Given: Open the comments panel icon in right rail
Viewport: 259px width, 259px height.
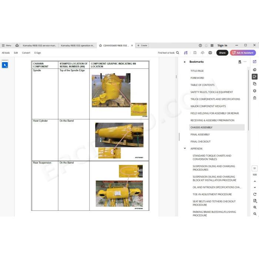Looking at the screenshot, I should point(255,70).
